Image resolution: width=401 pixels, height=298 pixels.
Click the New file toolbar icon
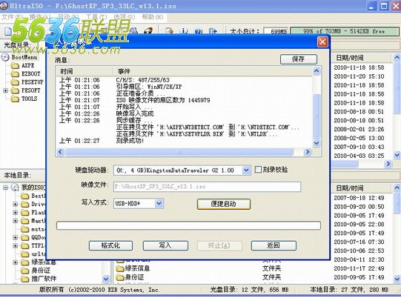point(8,31)
